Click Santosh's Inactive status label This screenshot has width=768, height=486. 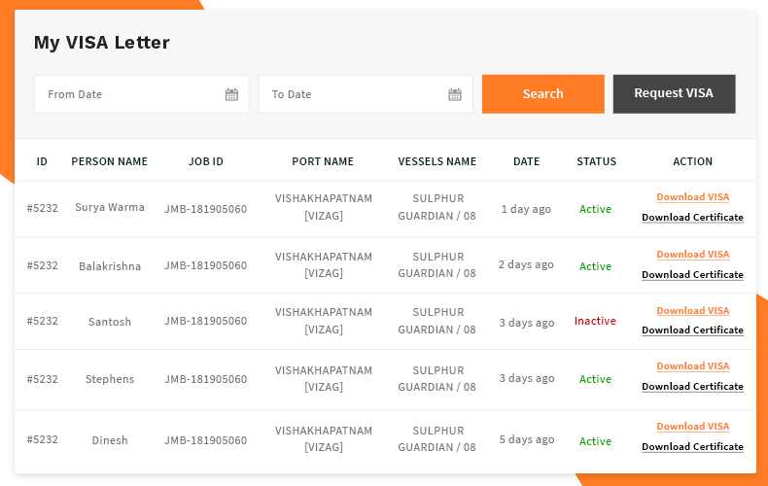click(595, 321)
